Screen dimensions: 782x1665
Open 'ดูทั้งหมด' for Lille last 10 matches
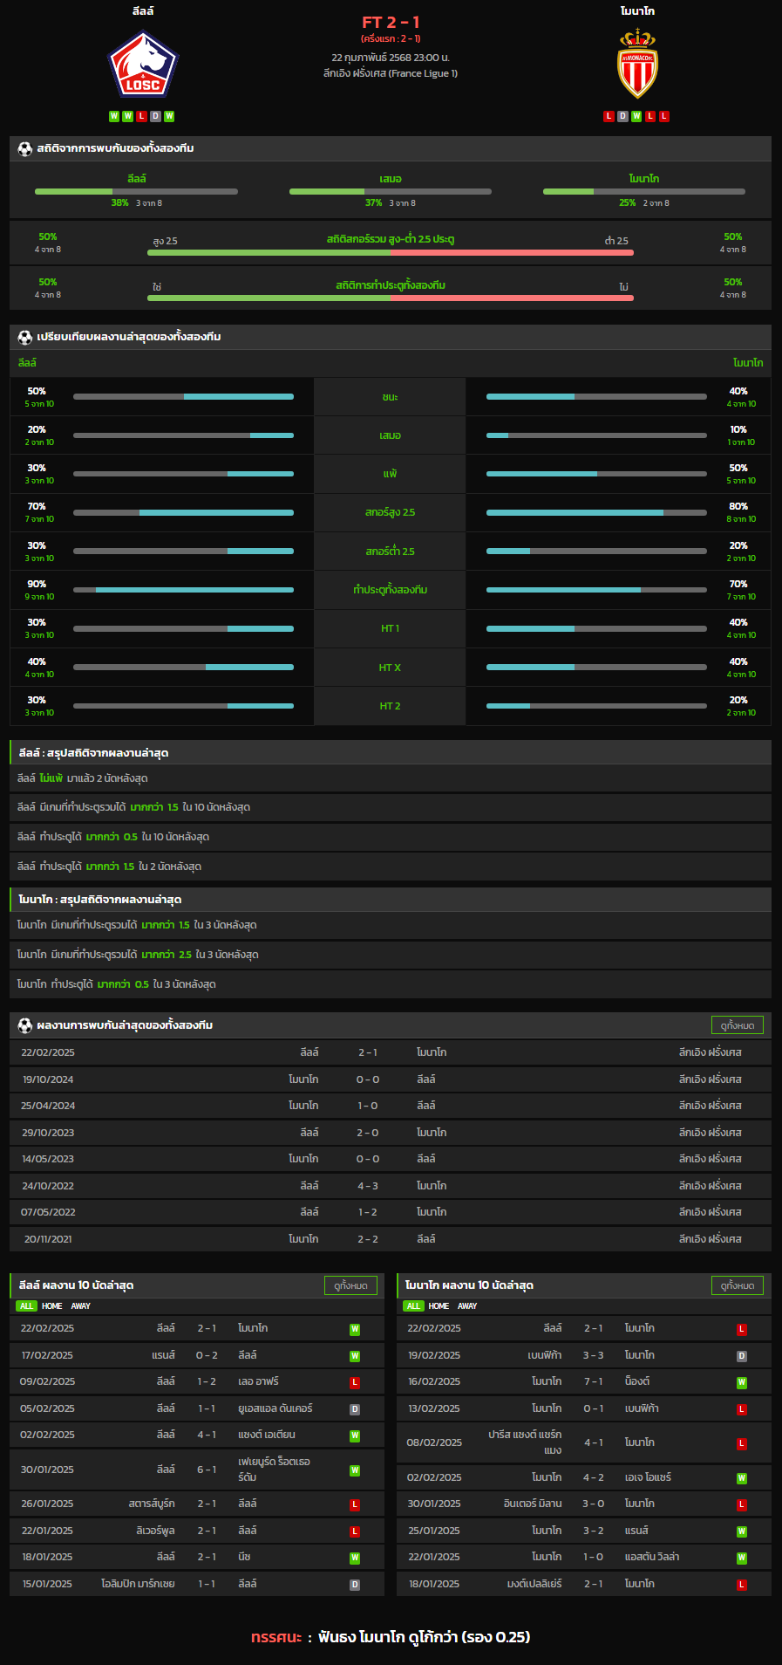click(350, 1285)
